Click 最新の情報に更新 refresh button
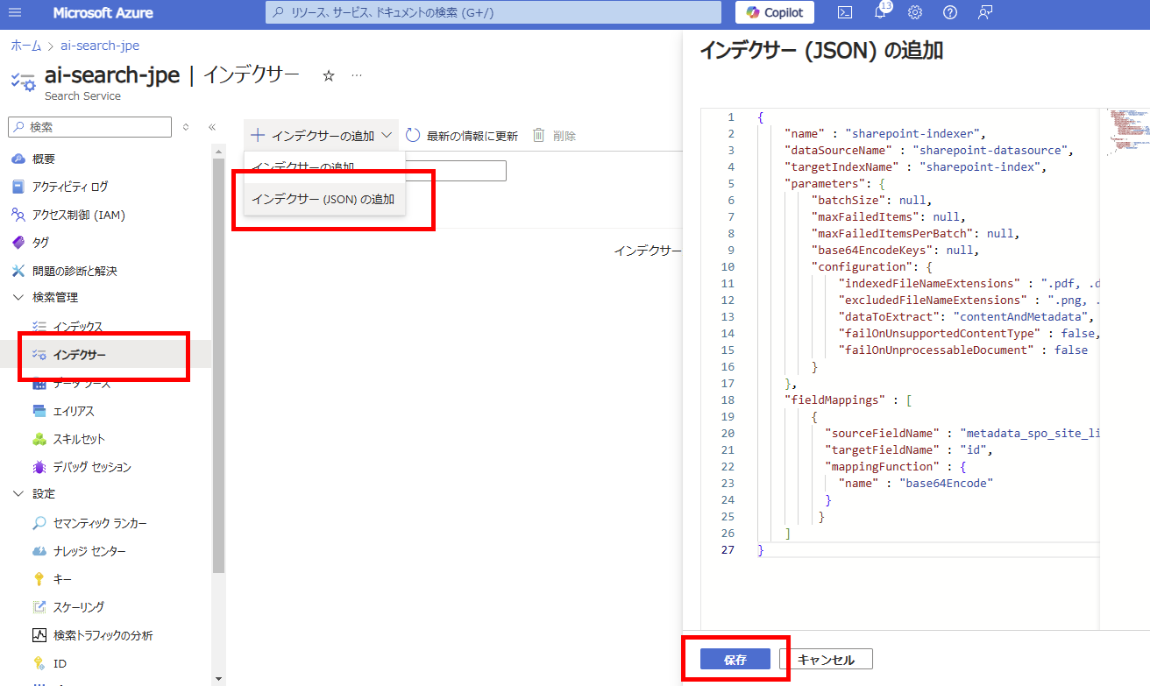This screenshot has width=1150, height=686. coord(462,136)
